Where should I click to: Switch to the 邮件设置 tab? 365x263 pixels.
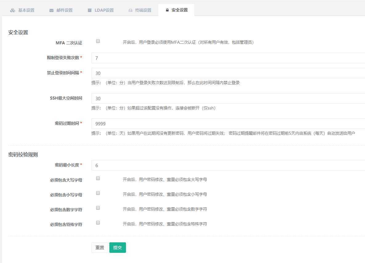point(61,10)
